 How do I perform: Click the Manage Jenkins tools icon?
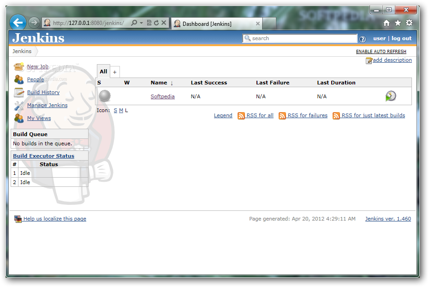point(19,106)
